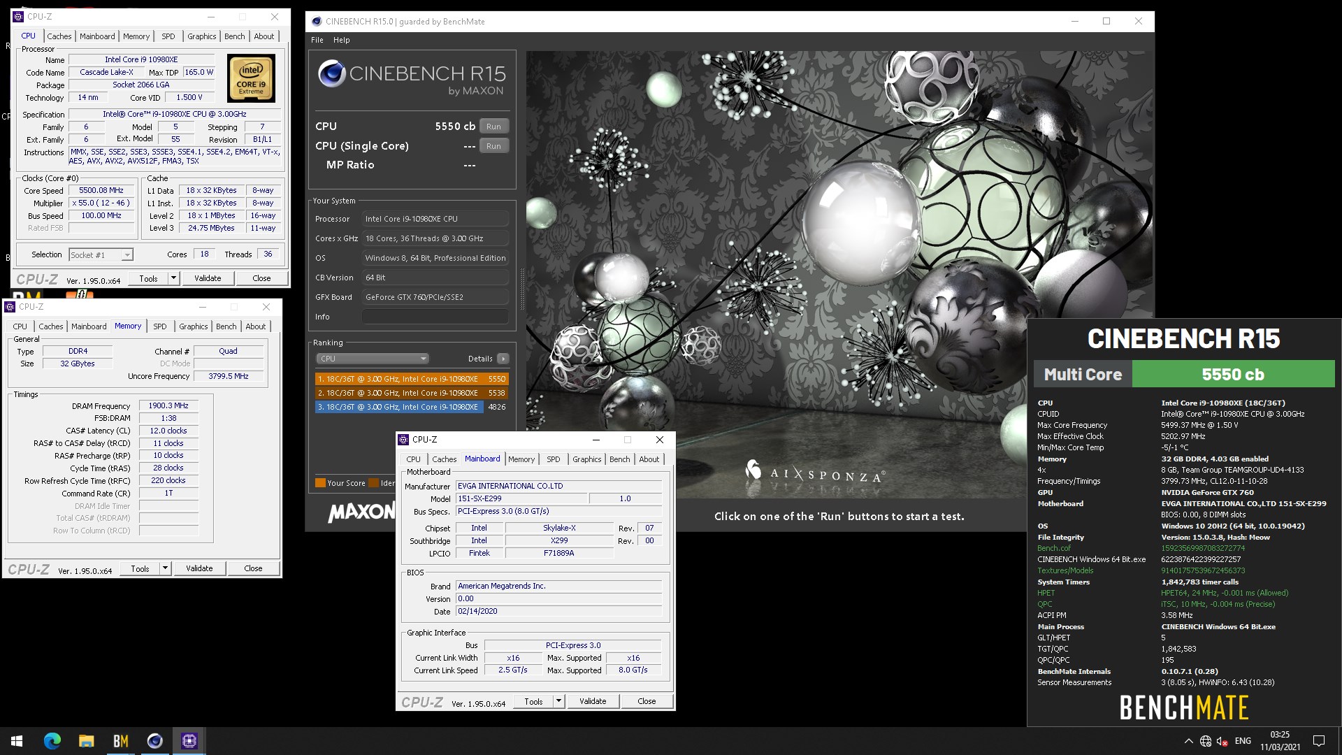The width and height of the screenshot is (1342, 755).
Task: Expand Tools dropdown arrow in Memory window
Action: [166, 568]
